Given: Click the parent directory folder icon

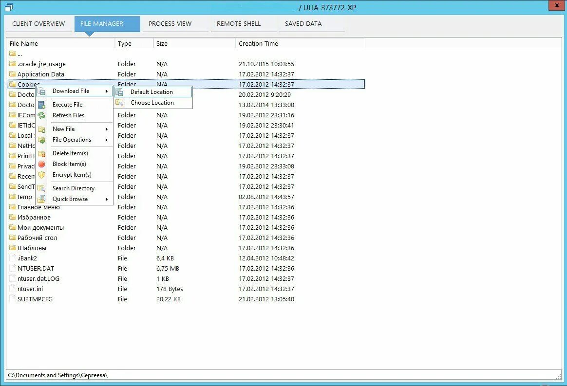Looking at the screenshot, I should 13,54.
